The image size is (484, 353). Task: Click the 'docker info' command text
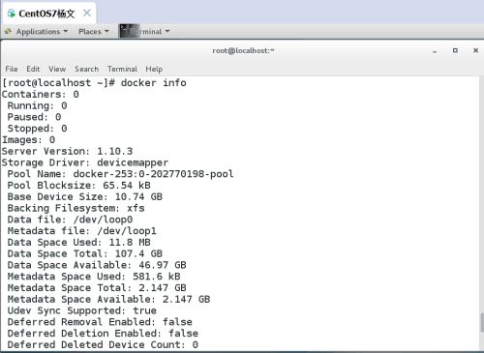tap(154, 83)
